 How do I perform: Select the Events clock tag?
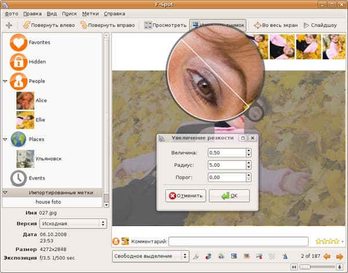(19, 178)
